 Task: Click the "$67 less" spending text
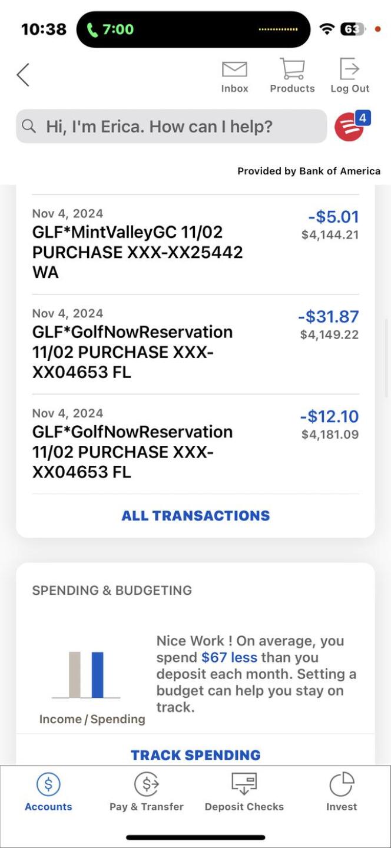click(229, 657)
